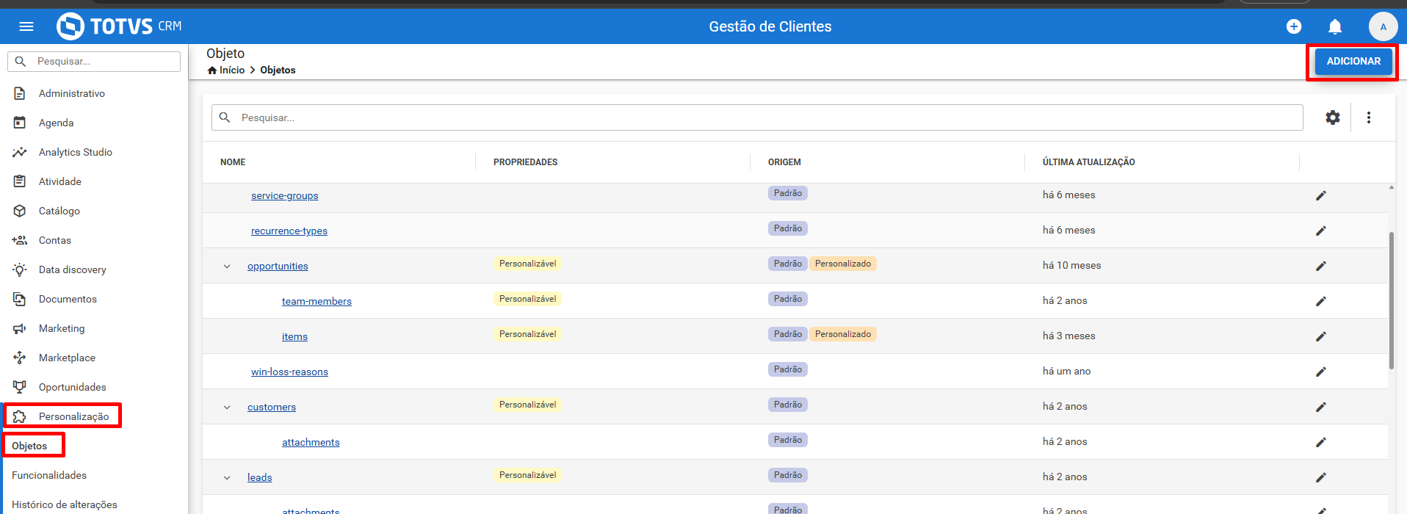This screenshot has width=1407, height=514.
Task: Click the Data discovery lightbulb icon
Action: [x=20, y=269]
